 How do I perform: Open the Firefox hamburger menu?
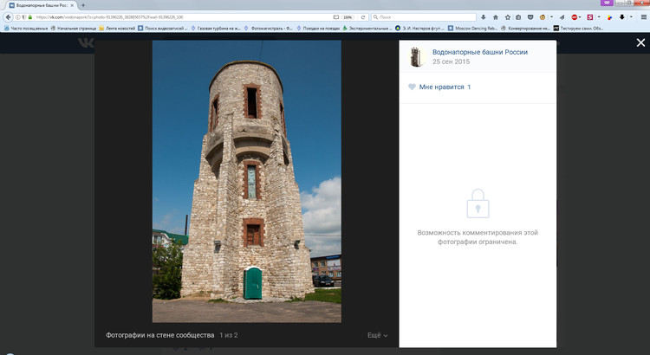click(x=644, y=17)
